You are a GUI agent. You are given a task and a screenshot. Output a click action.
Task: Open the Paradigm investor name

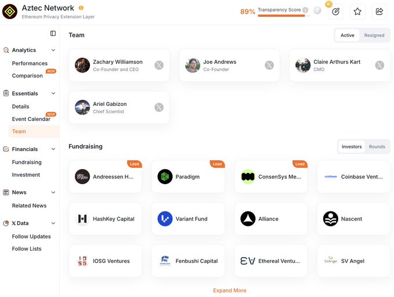[x=187, y=177]
